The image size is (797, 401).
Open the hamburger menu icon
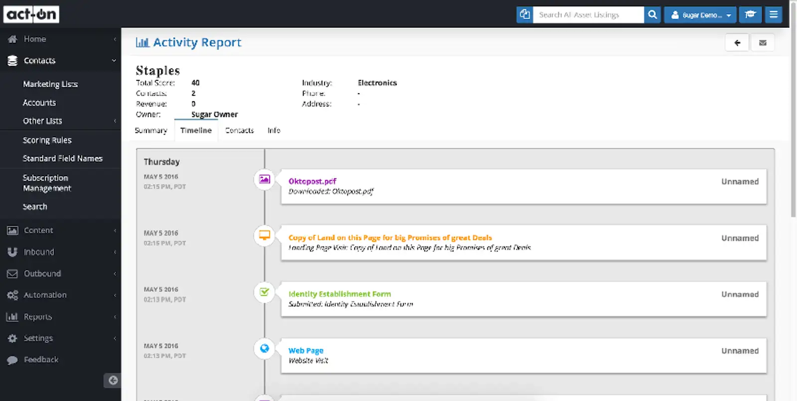(x=773, y=15)
